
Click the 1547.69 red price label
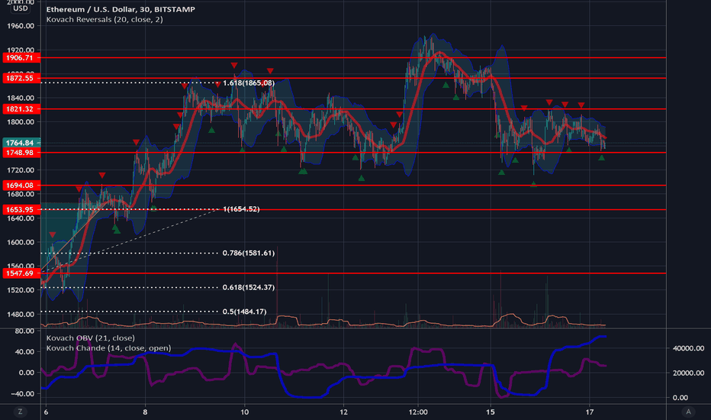[21, 273]
